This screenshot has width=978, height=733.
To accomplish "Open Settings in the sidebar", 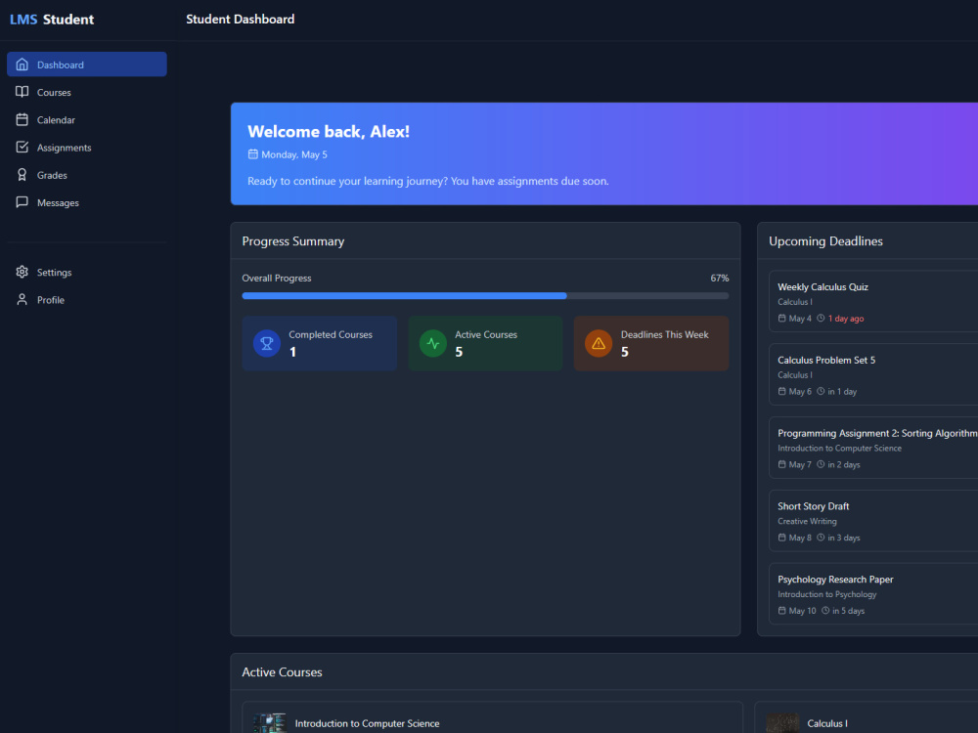I will click(x=87, y=272).
